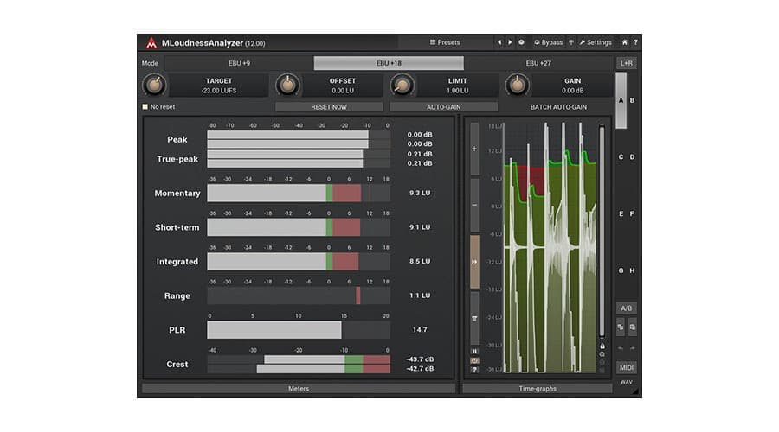Click the home icon in title bar

coord(624,42)
